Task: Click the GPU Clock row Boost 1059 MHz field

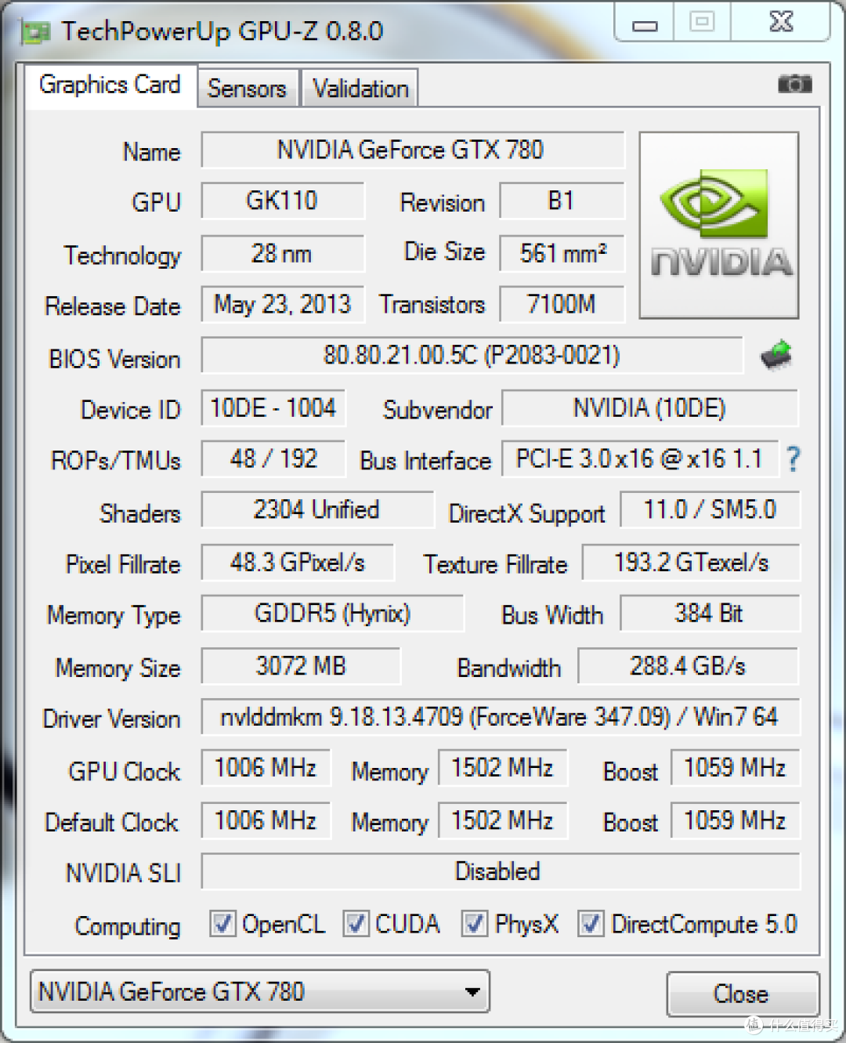Action: 735,768
